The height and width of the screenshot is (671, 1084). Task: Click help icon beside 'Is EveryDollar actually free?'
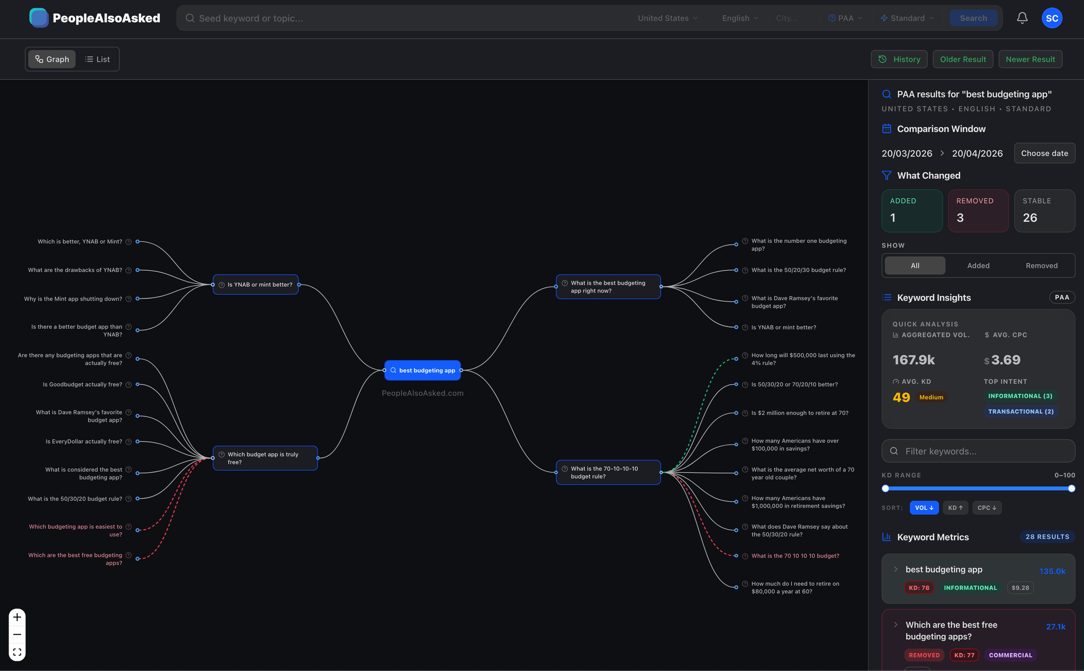[129, 442]
